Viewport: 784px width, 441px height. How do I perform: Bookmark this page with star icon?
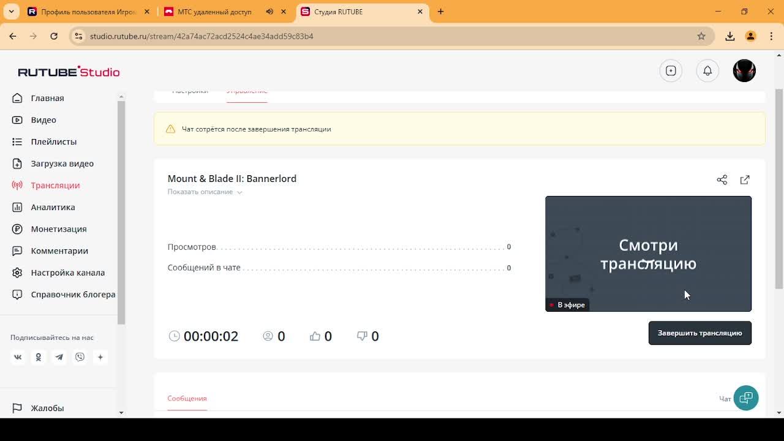pyautogui.click(x=701, y=36)
